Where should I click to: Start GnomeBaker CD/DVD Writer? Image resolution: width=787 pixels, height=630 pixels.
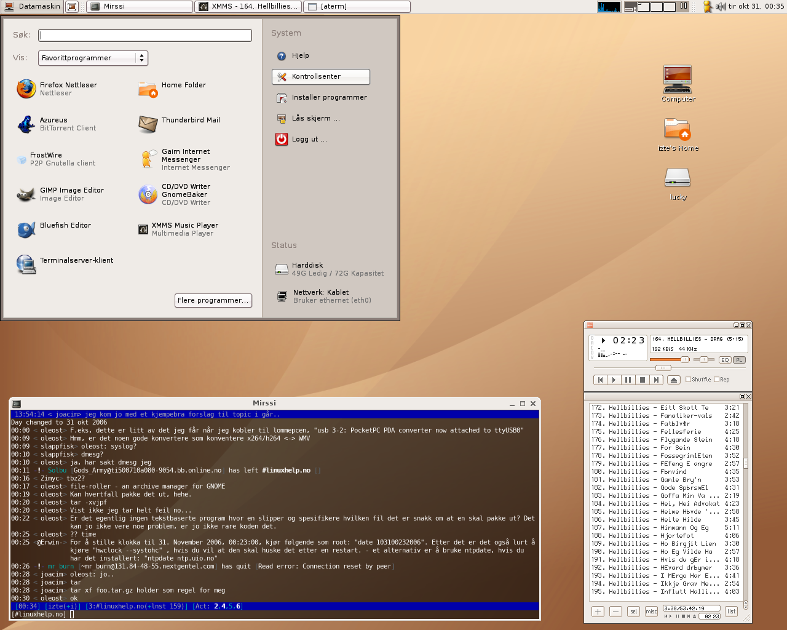(x=175, y=194)
